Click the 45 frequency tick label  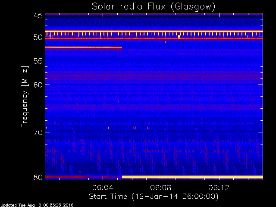click(38, 16)
